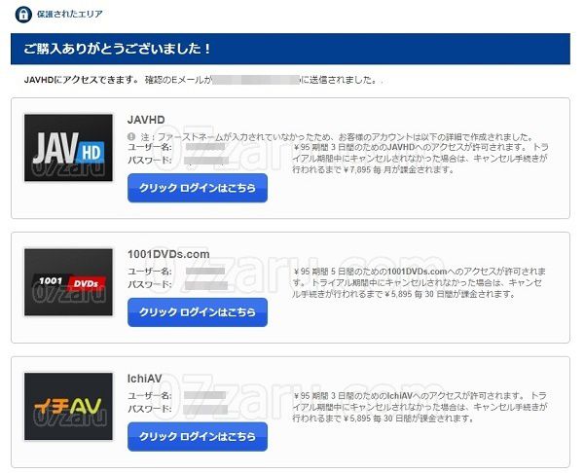Image resolution: width=584 pixels, height=473 pixels.
Task: Click the blurred IchiAV password value
Action: coord(205,410)
